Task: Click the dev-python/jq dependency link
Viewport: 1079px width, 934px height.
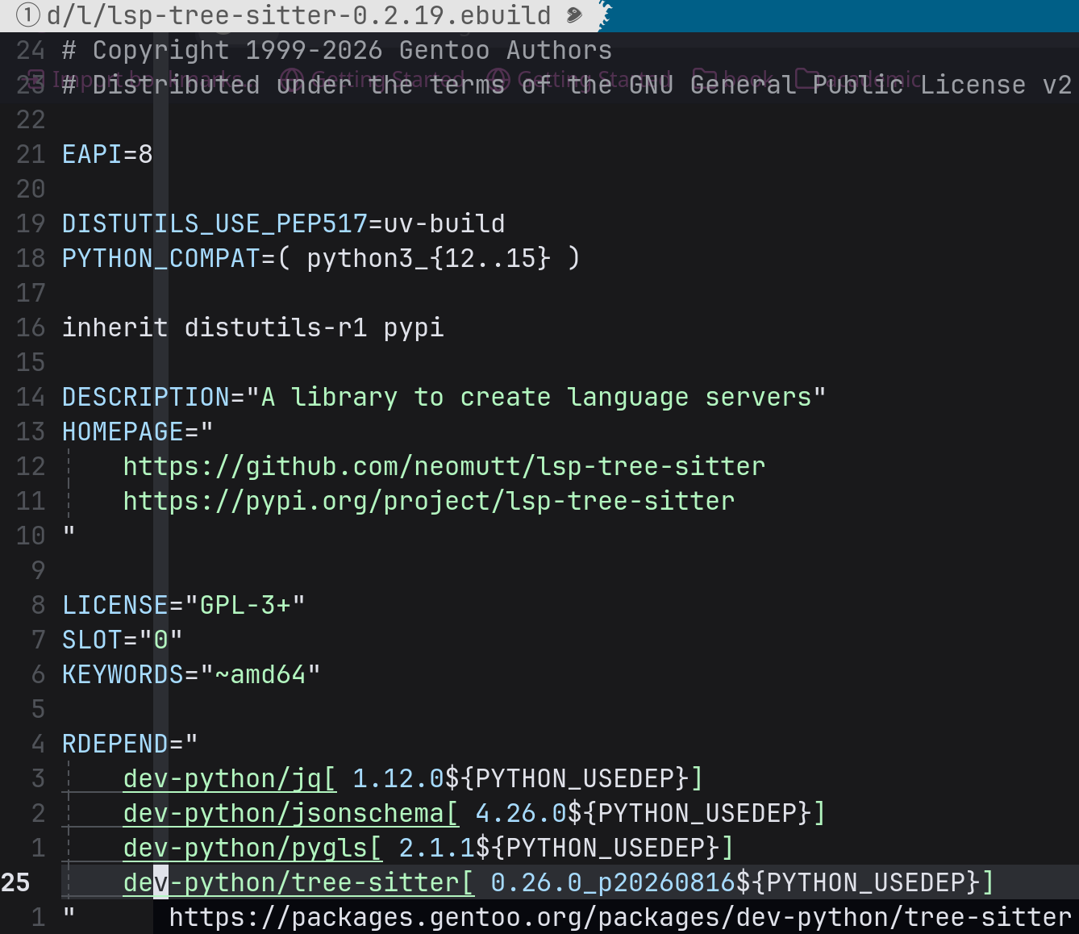Action: pyautogui.click(x=230, y=778)
